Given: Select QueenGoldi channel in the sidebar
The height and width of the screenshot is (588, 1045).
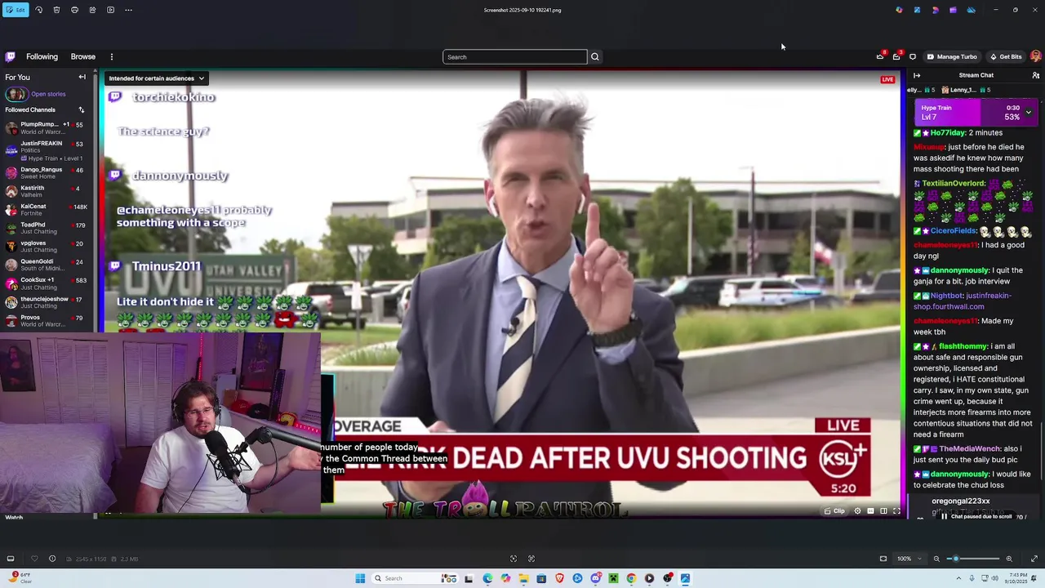Looking at the screenshot, I should click(x=47, y=265).
